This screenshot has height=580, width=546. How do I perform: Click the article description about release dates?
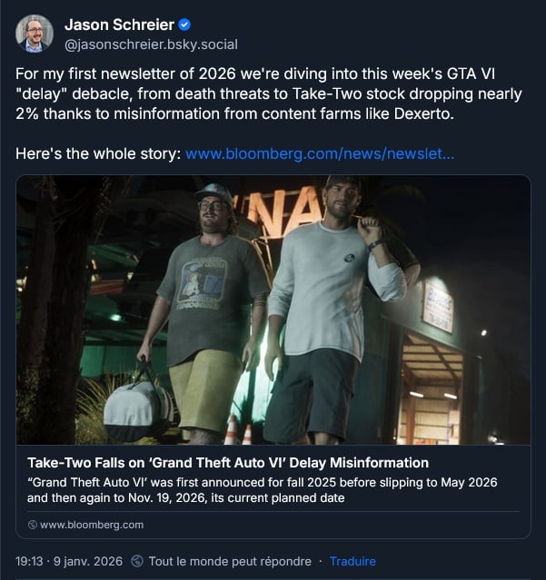tap(263, 489)
